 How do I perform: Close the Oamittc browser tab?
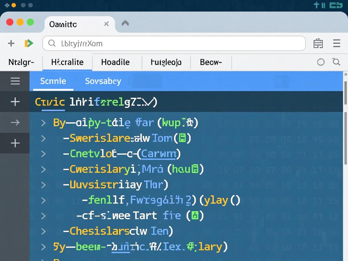click(x=106, y=24)
